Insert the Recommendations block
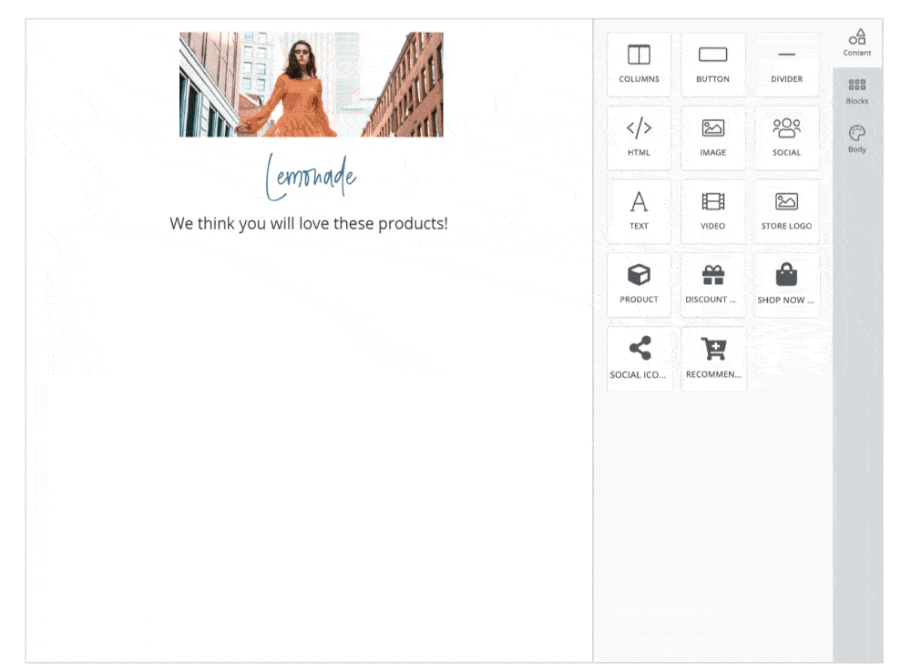This screenshot has width=911, height=672. 713,358
